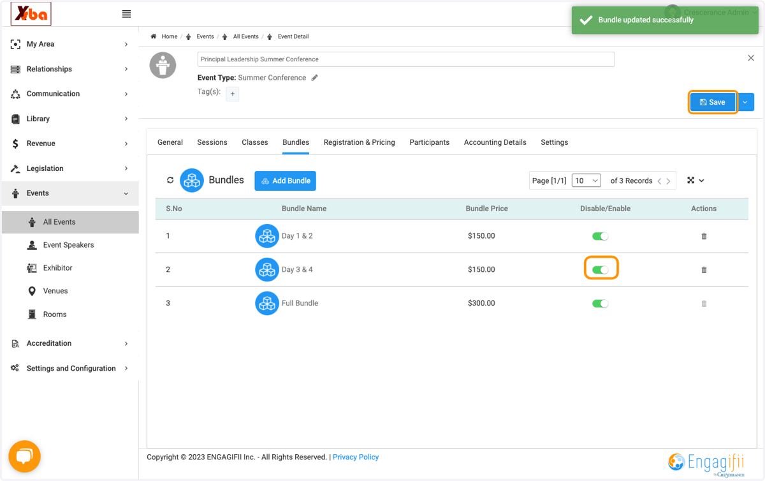Click the Full Bundle trash icon
The image size is (765, 481).
704,304
